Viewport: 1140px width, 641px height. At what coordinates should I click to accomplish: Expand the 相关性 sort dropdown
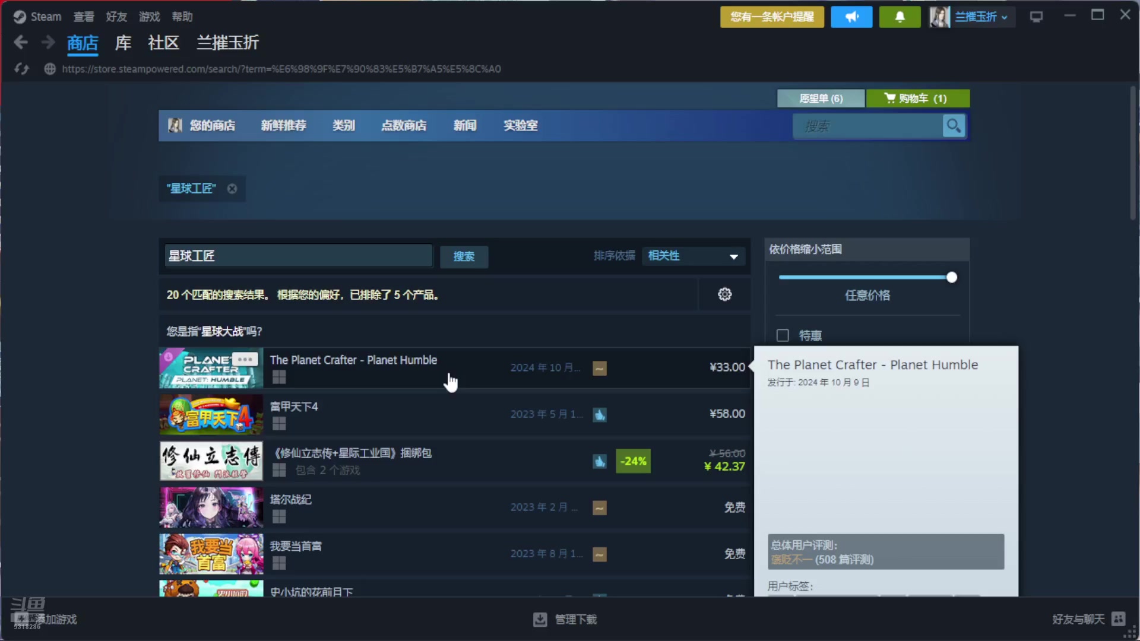point(692,256)
